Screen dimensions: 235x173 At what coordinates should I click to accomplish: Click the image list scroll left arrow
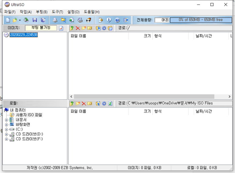pyautogui.click(x=71, y=97)
